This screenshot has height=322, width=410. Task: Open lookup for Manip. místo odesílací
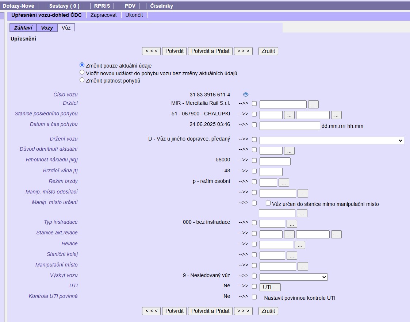pos(303,193)
